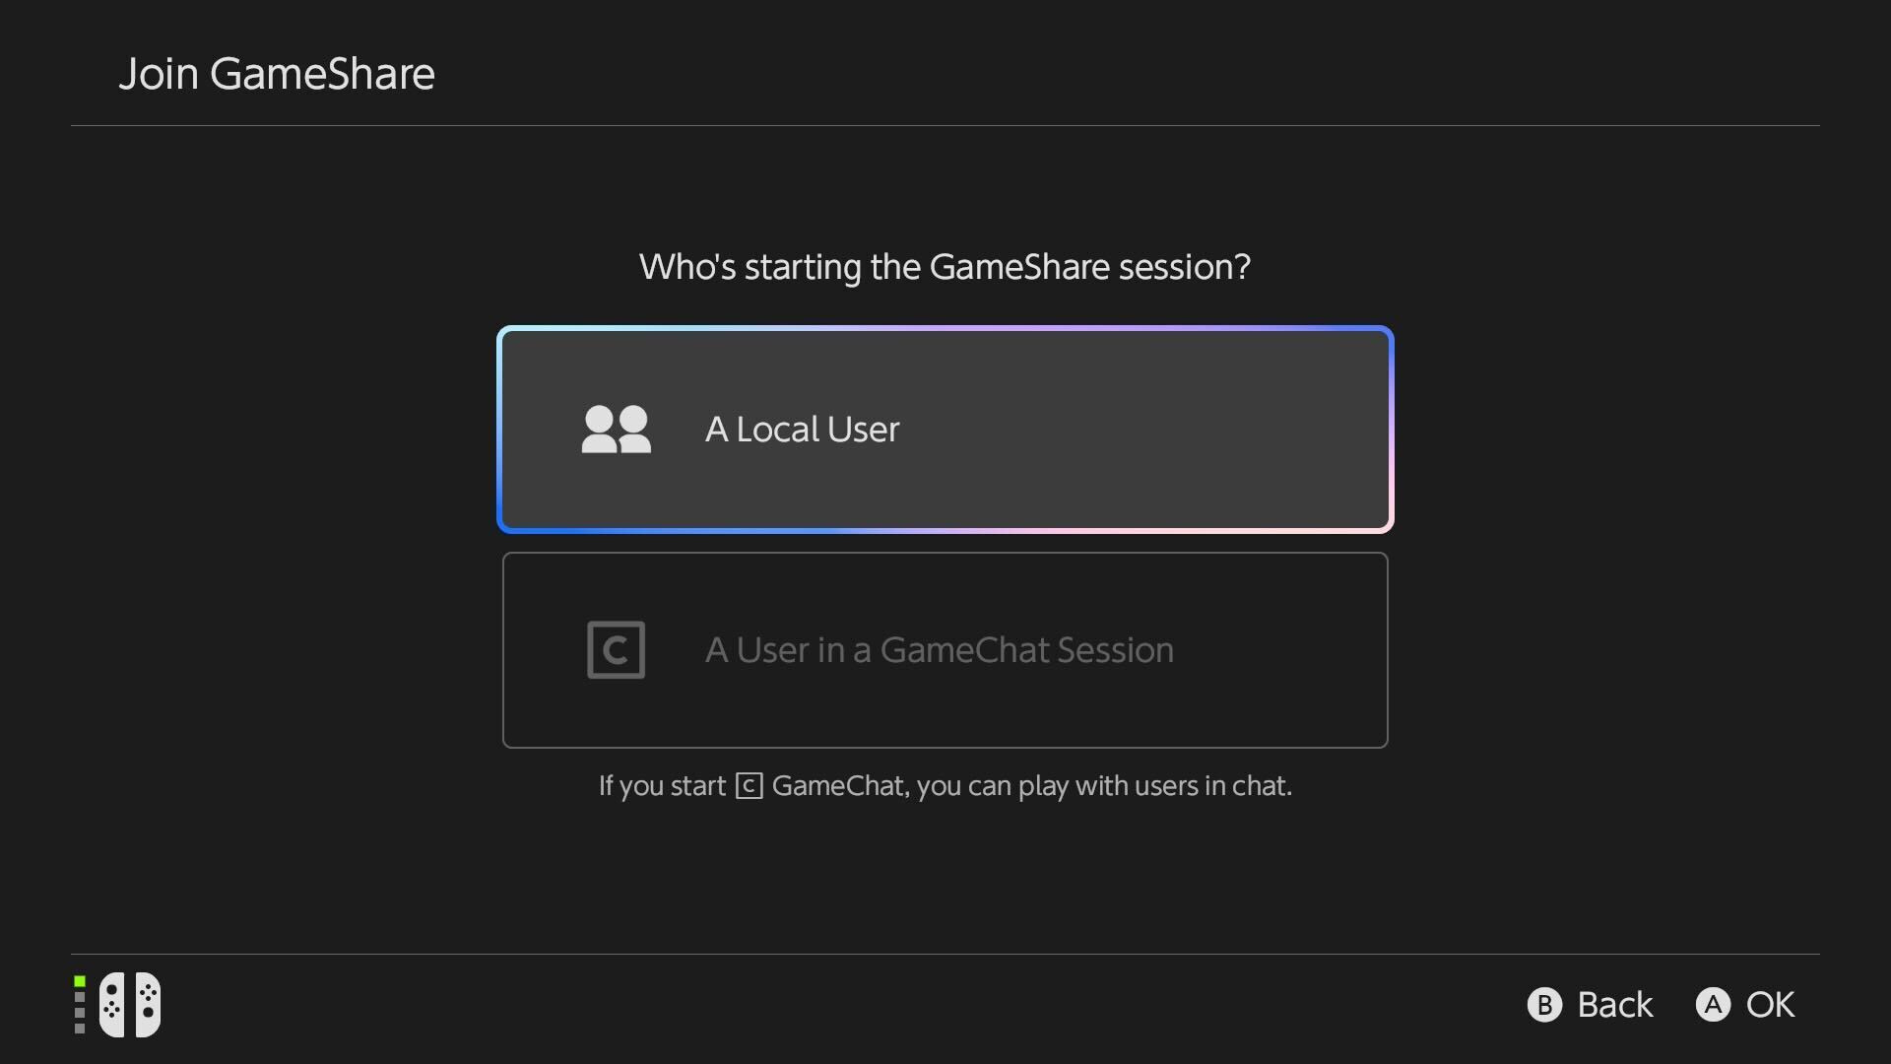Select the A Local User option
1891x1064 pixels.
point(945,430)
